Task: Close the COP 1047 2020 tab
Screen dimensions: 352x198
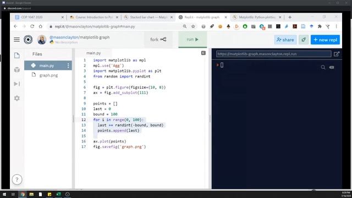Action: (63, 17)
